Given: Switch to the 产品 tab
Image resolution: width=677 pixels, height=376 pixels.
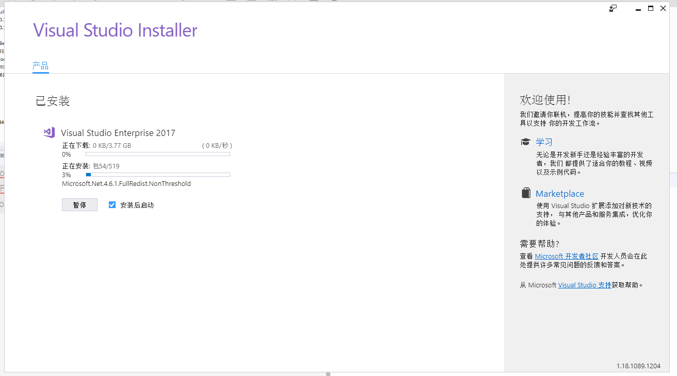Looking at the screenshot, I should [x=40, y=66].
